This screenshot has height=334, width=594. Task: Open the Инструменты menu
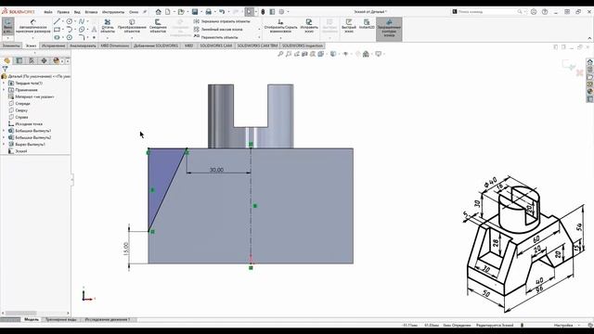[113, 12]
